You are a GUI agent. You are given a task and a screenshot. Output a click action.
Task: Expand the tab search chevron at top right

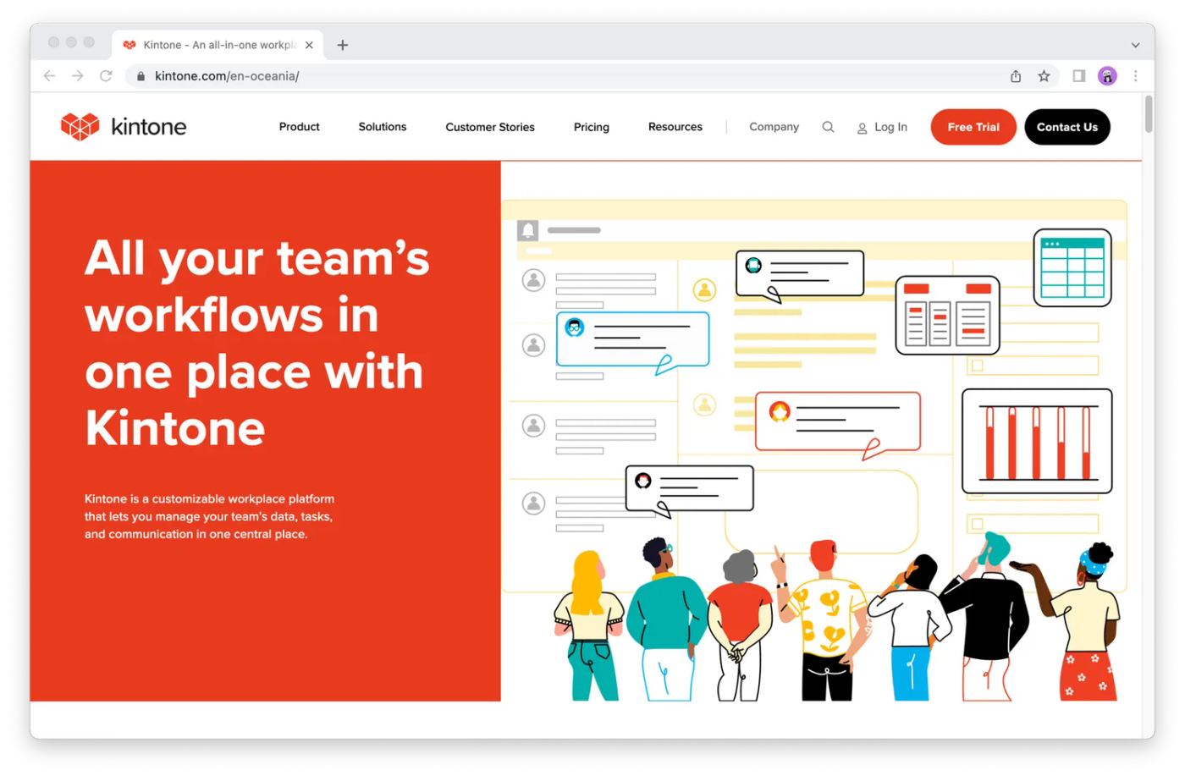pyautogui.click(x=1135, y=45)
